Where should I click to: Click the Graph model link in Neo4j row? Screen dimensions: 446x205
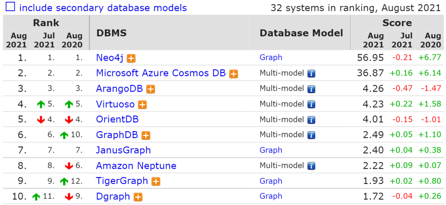pyautogui.click(x=271, y=57)
